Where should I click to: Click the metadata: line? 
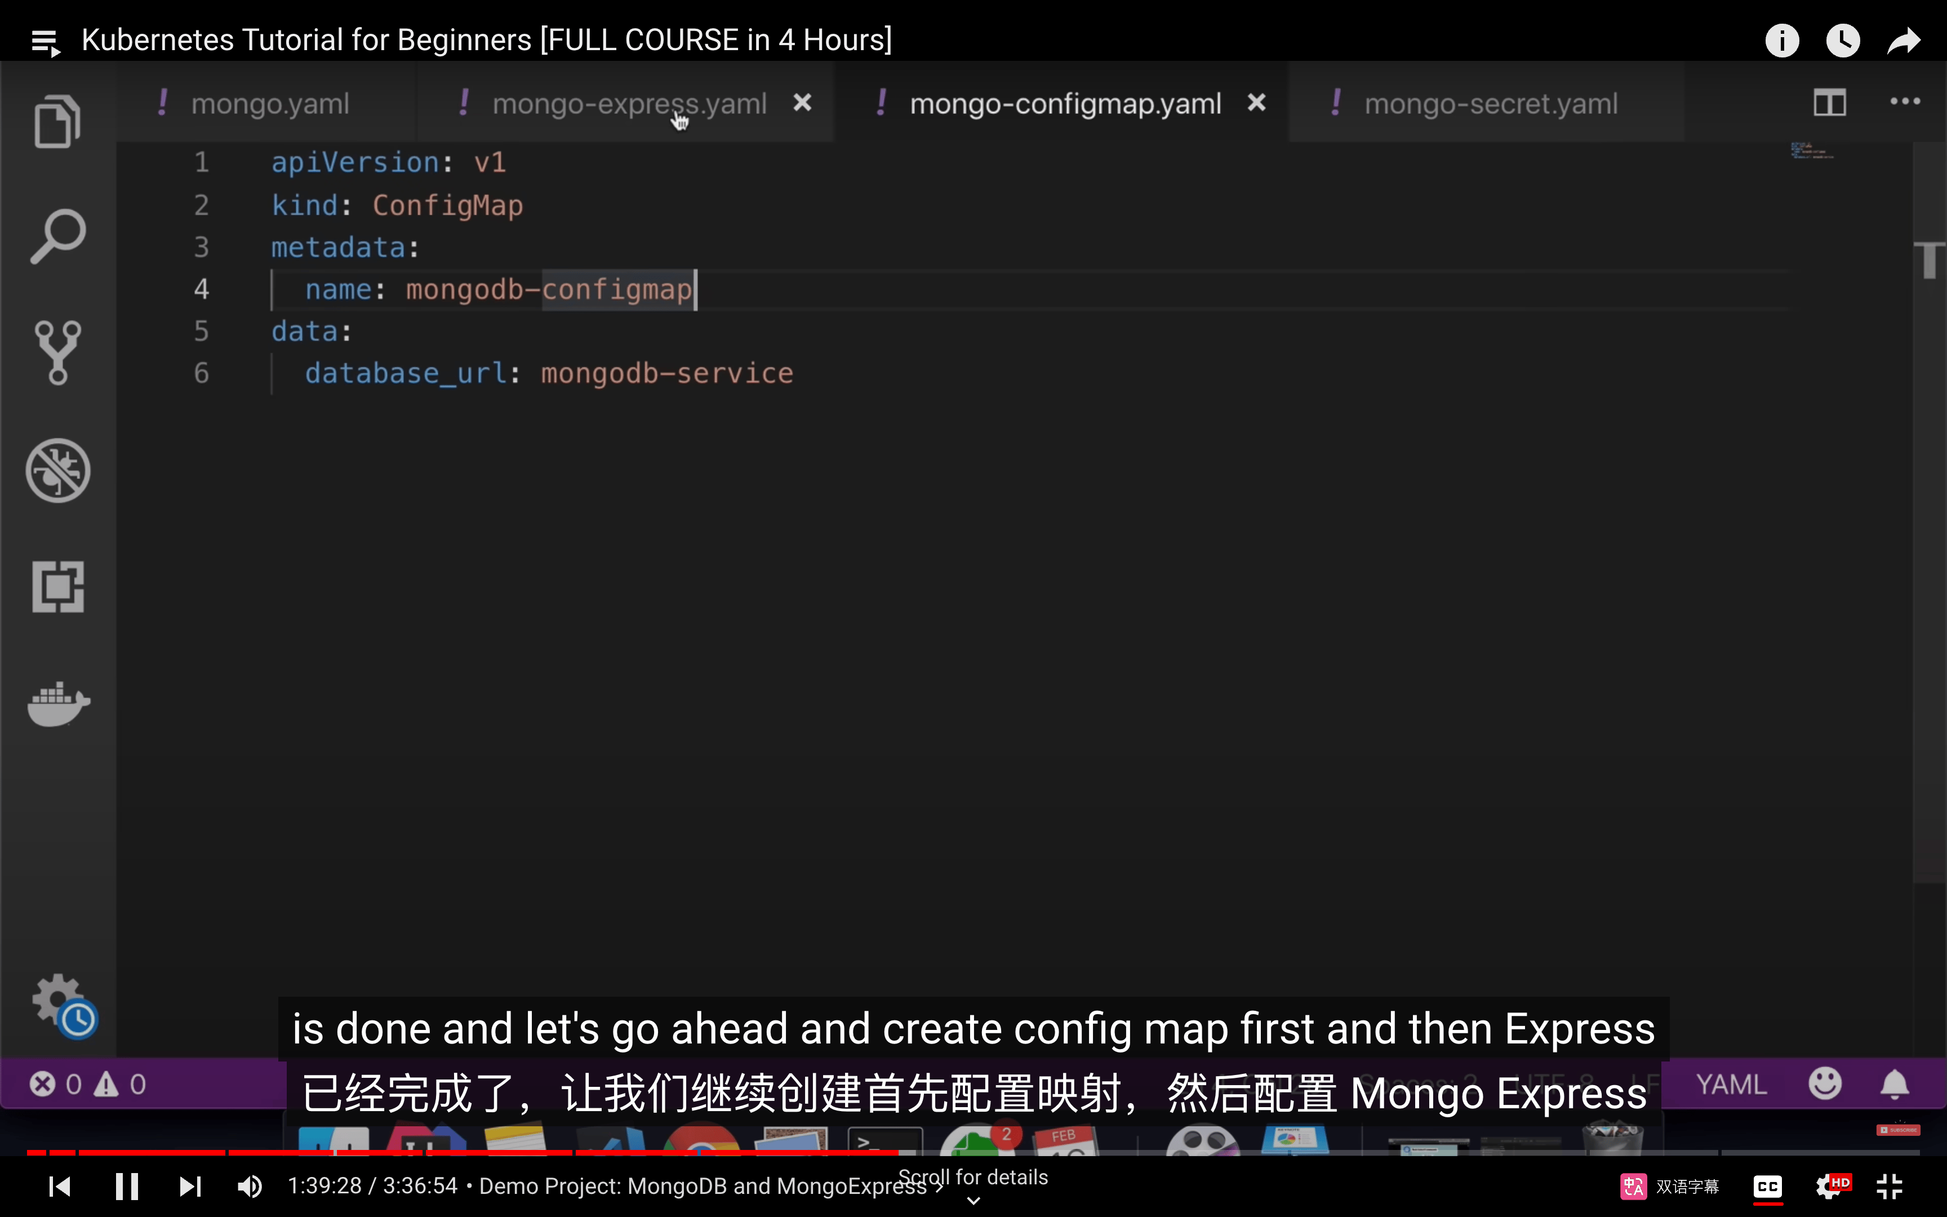[345, 248]
